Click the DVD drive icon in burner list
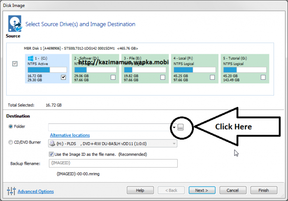288x201 pixels. pyautogui.click(x=52, y=143)
